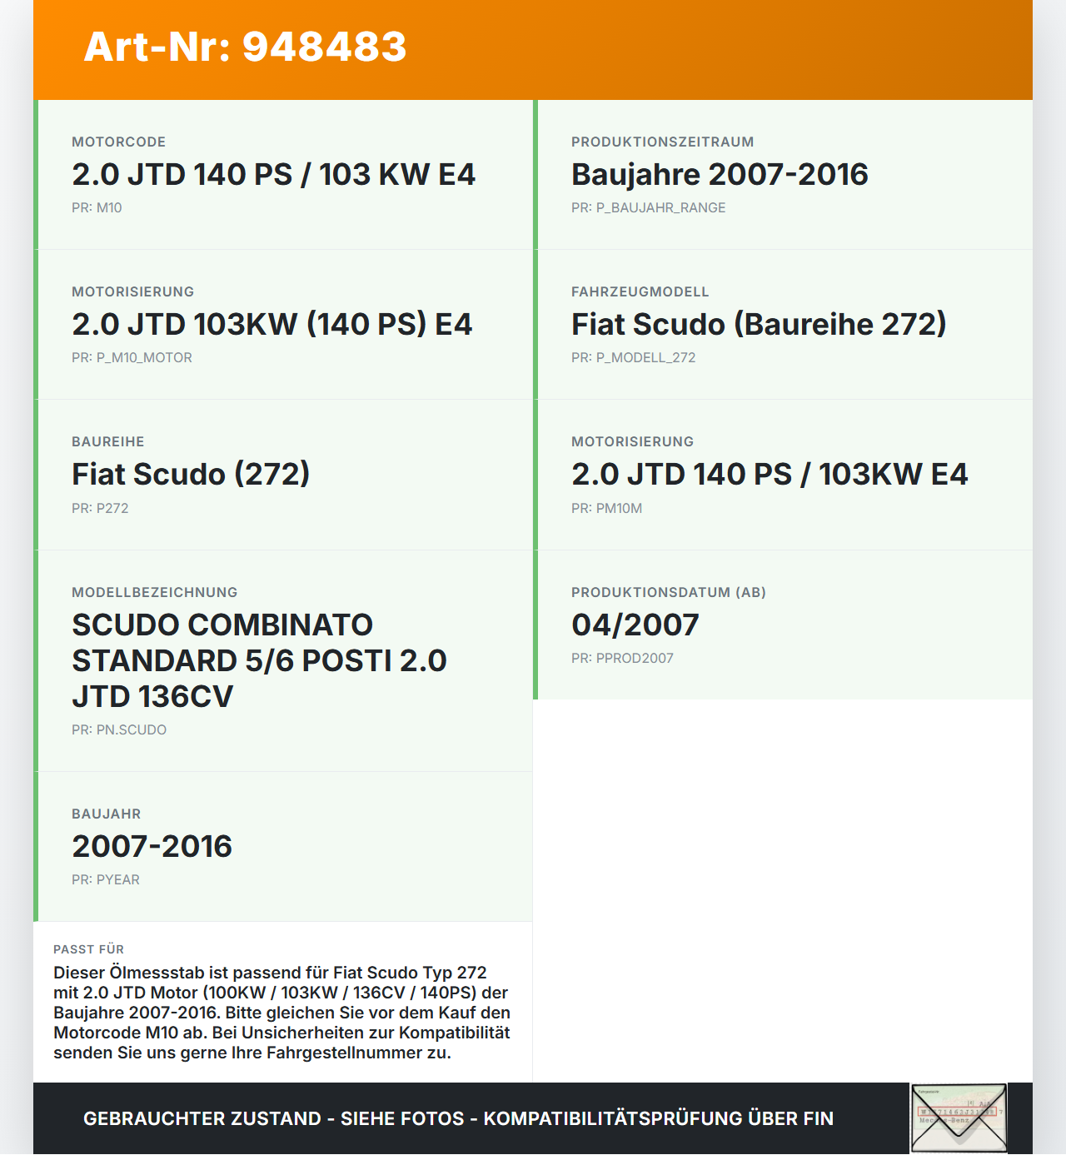1066x1155 pixels.
Task: Select the value 'Fiat Scudo (272)'
Action: pos(191,475)
